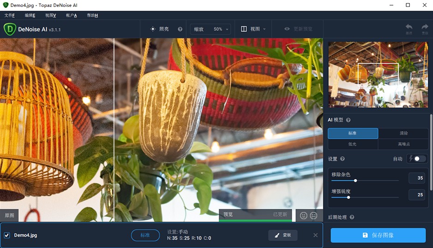The height and width of the screenshot is (248, 433).
Task: Click the 移除杂色 slider handle
Action: tap(355, 181)
